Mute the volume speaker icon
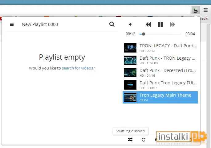This screenshot has width=211, height=148. tap(130, 24)
